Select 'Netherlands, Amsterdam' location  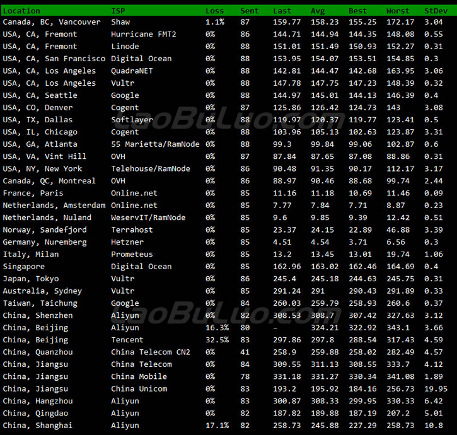coord(54,206)
